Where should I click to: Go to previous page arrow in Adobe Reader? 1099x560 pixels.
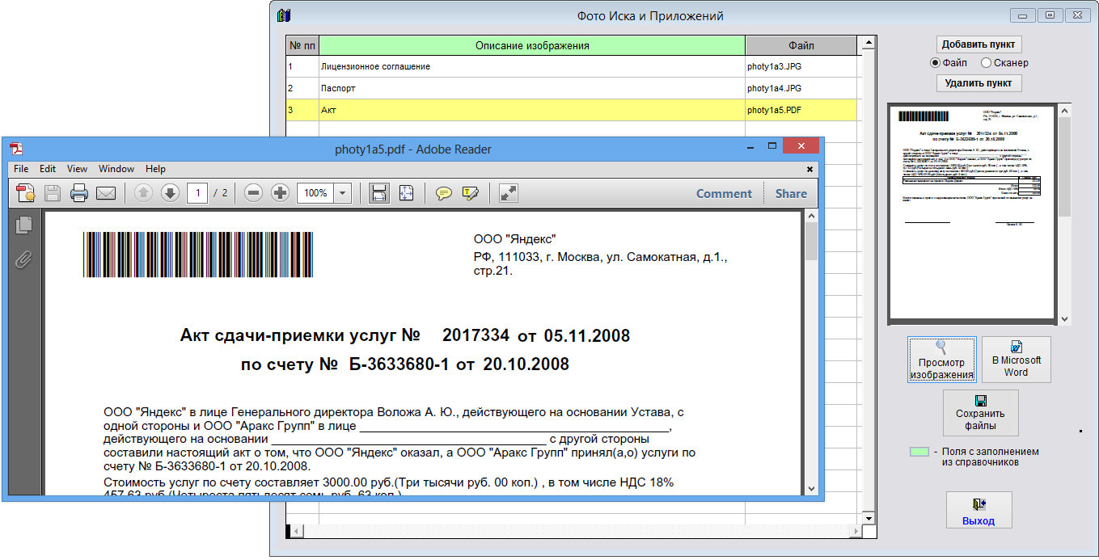pyautogui.click(x=143, y=193)
